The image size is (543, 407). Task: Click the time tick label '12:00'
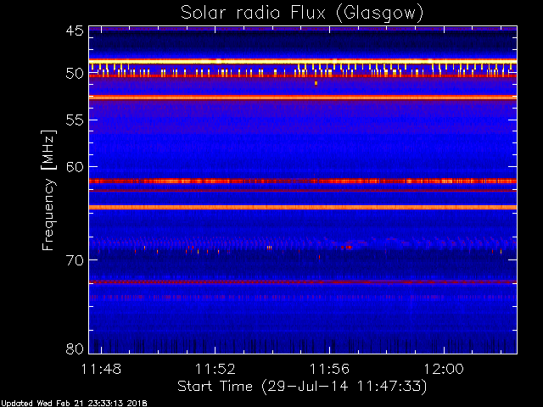(x=444, y=369)
